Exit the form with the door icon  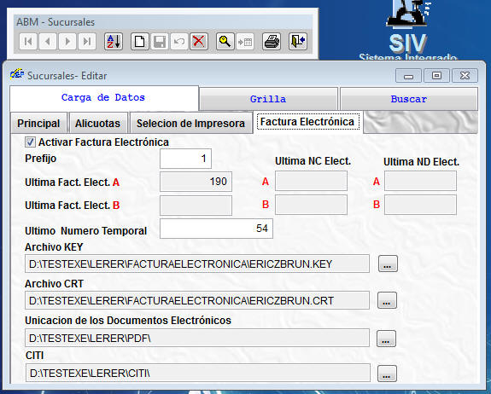297,41
